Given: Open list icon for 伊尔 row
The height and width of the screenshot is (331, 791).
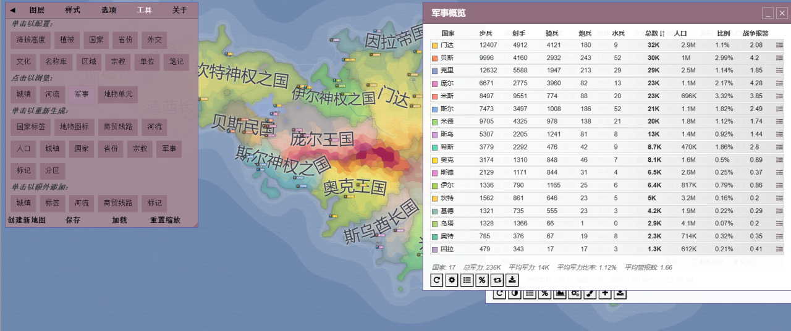Looking at the screenshot, I should [x=779, y=185].
